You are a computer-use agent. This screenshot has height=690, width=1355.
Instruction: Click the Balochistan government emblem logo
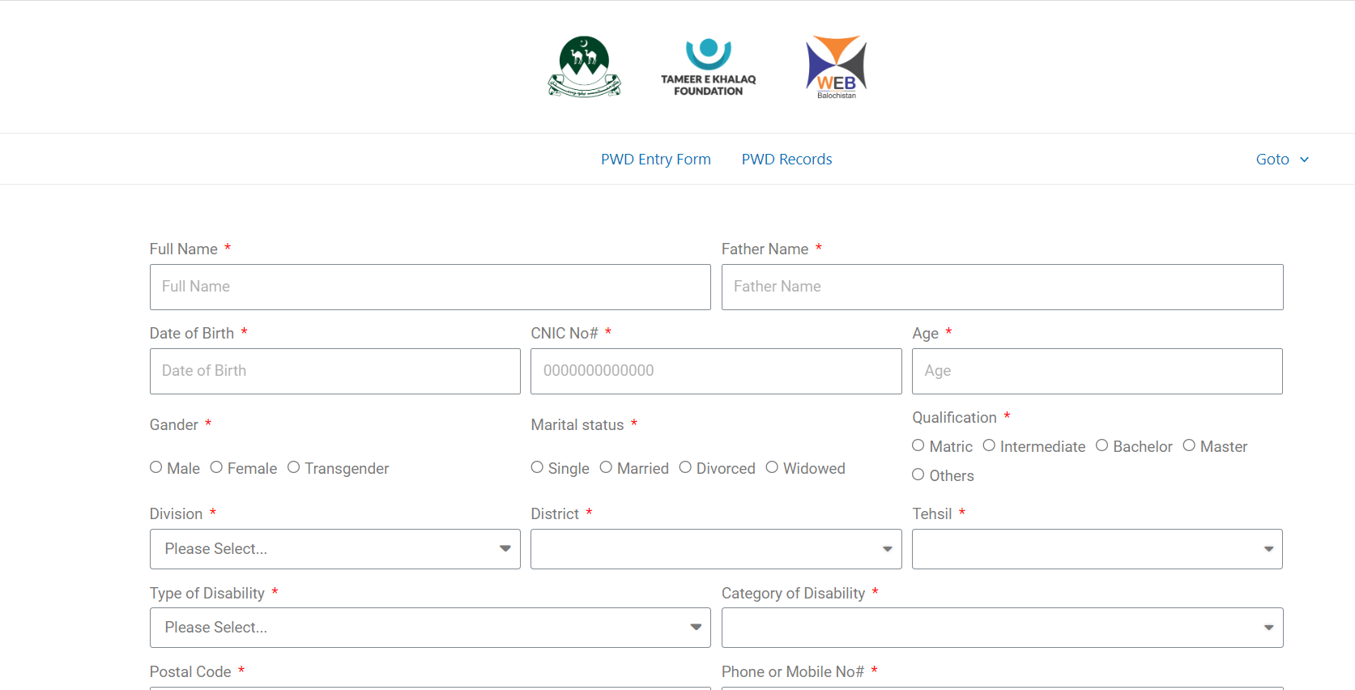tap(584, 66)
